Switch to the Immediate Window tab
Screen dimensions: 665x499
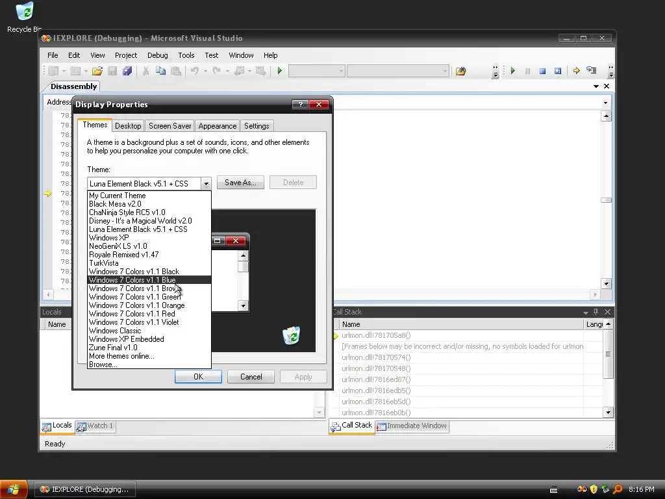tap(412, 426)
